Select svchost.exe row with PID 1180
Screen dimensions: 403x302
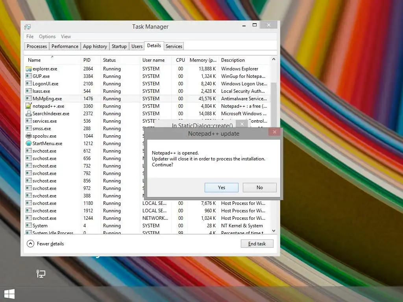pos(148,203)
